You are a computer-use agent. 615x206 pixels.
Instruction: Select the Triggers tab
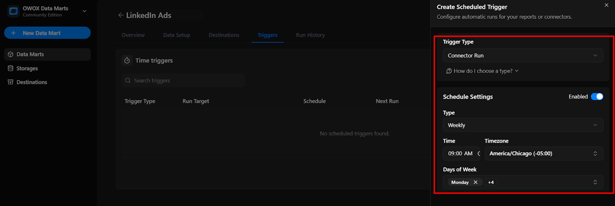pyautogui.click(x=267, y=35)
